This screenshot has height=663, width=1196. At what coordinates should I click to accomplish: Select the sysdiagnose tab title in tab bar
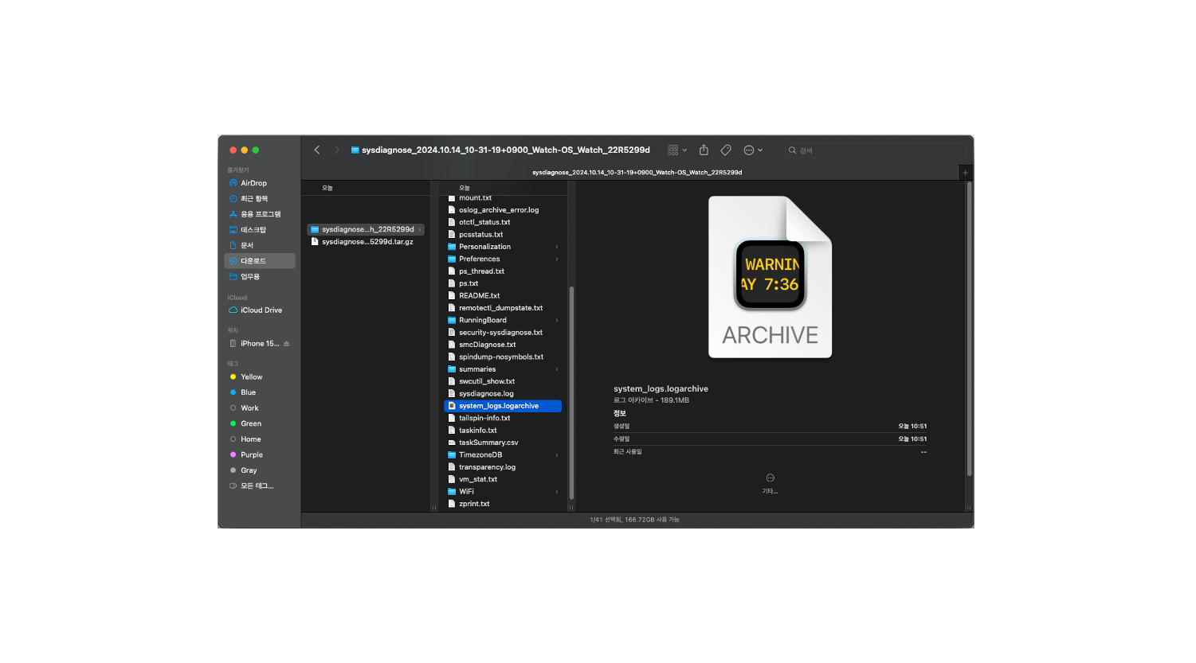637,172
